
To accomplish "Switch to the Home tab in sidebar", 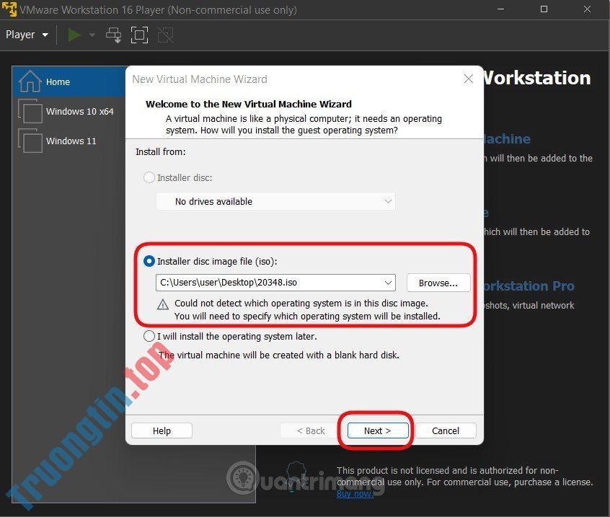I will point(58,81).
